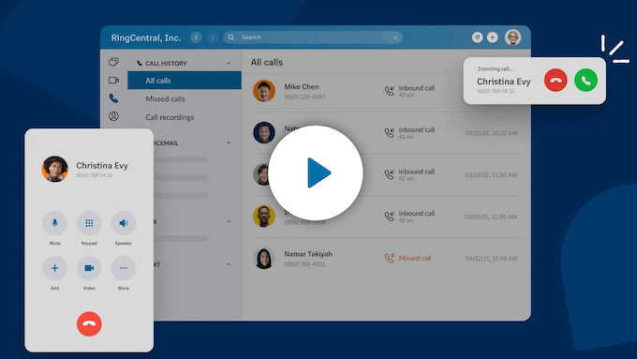Open More call options
The image size is (637, 359).
click(x=124, y=268)
